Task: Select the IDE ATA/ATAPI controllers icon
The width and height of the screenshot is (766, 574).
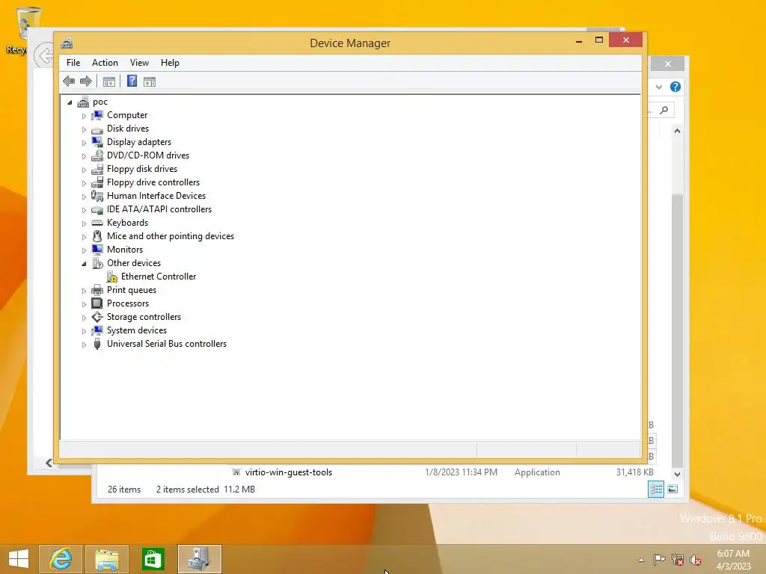Action: (x=97, y=209)
